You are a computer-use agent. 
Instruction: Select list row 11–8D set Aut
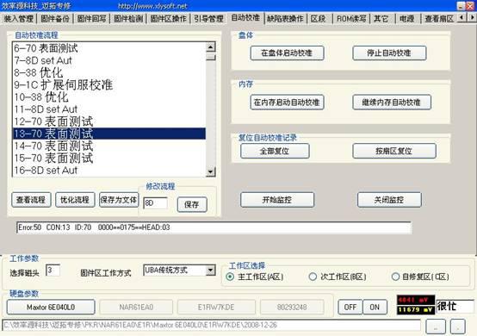click(x=109, y=109)
